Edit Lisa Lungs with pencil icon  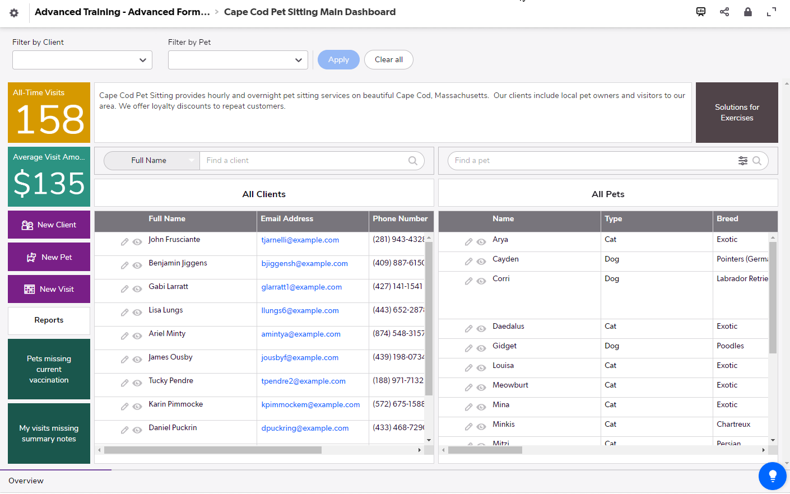click(124, 313)
